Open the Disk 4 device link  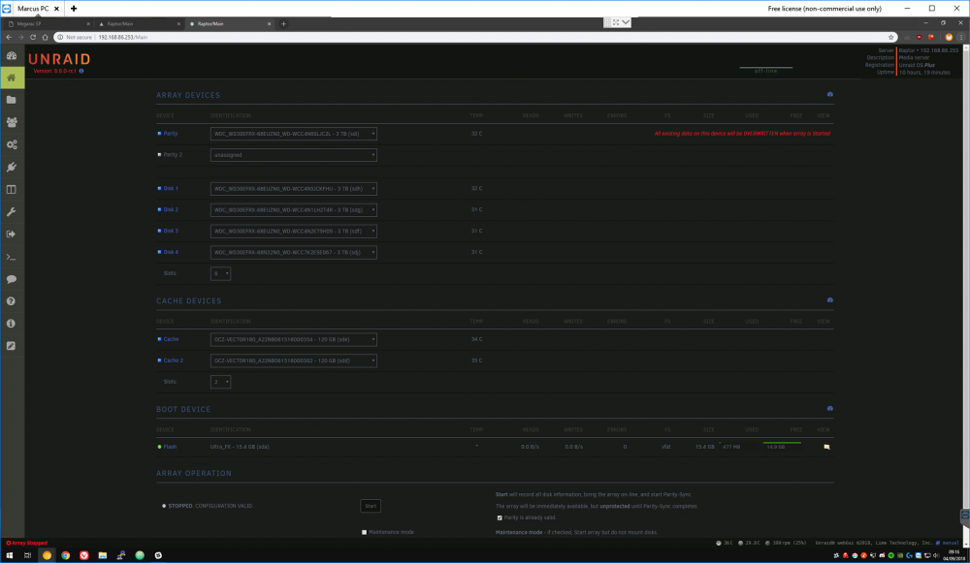(171, 252)
